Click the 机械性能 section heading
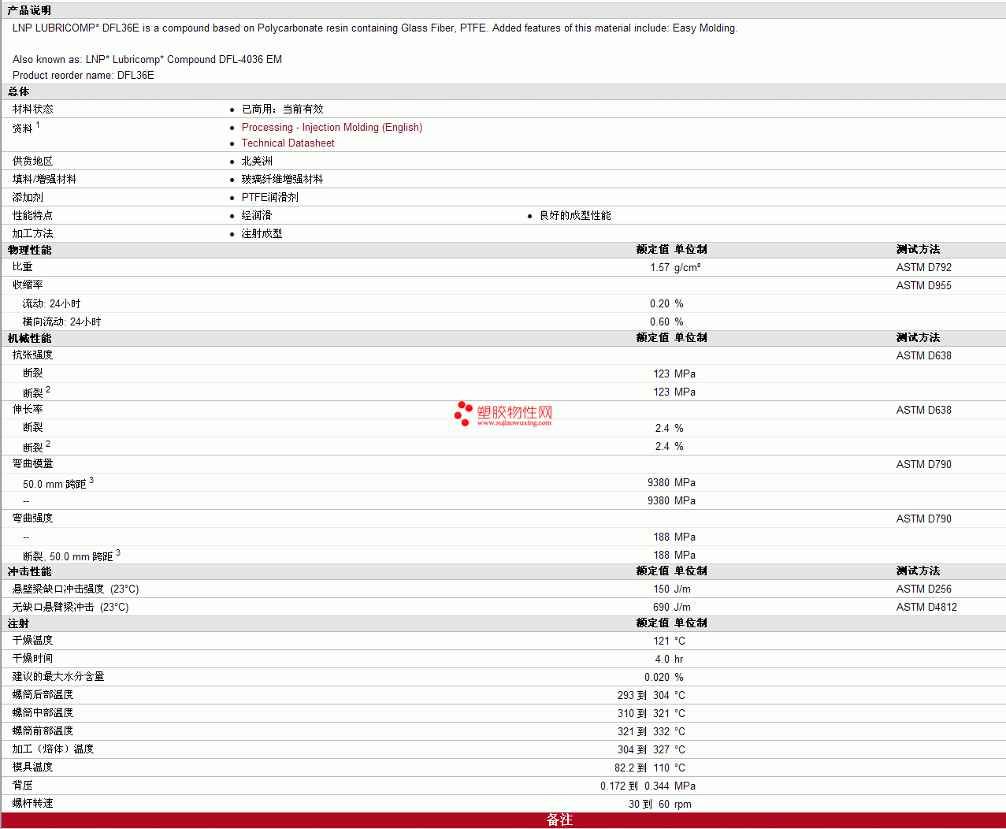The height and width of the screenshot is (829, 1006). (29, 338)
